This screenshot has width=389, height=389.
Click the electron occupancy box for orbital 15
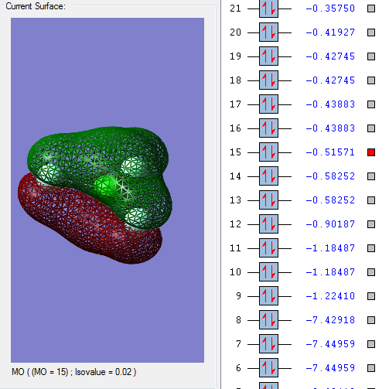[268, 152]
